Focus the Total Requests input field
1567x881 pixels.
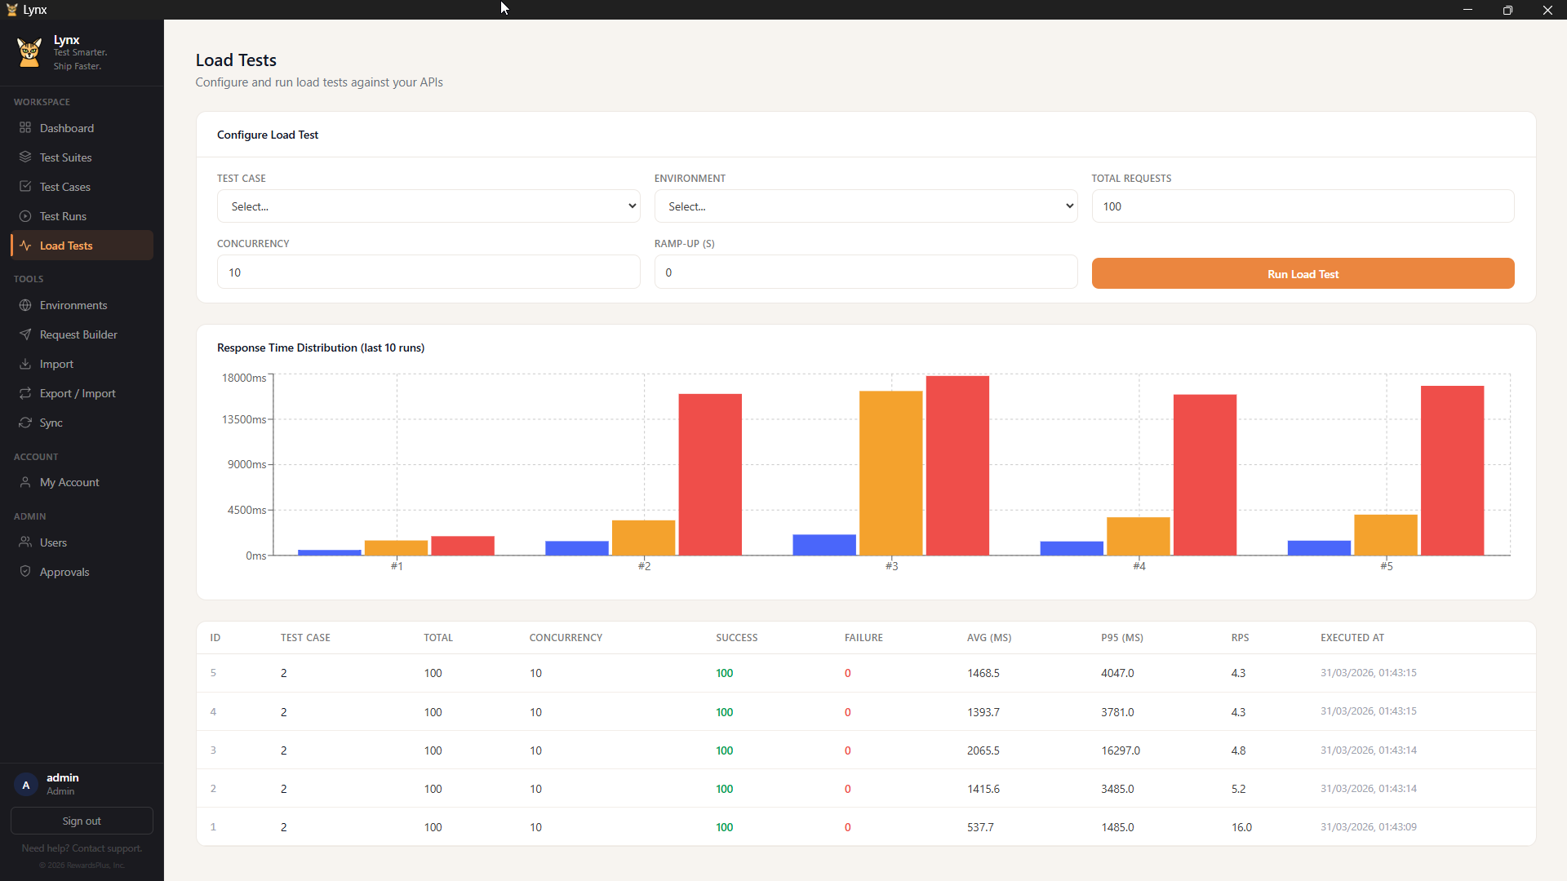[1302, 206]
